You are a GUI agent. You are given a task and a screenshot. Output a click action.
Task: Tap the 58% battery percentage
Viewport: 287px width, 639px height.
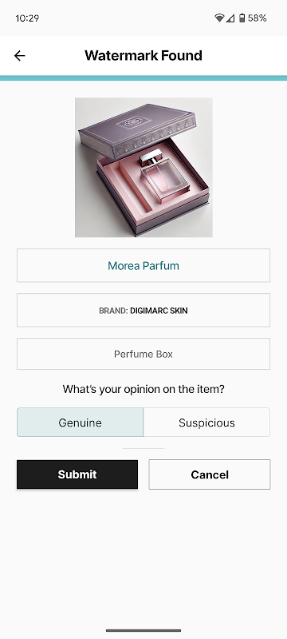pos(258,18)
